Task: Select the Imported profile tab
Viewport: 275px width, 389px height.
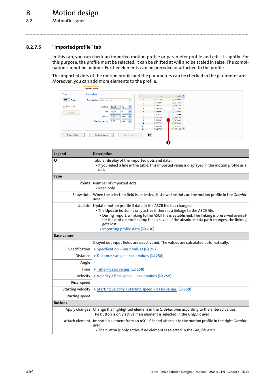Action: 91,88
